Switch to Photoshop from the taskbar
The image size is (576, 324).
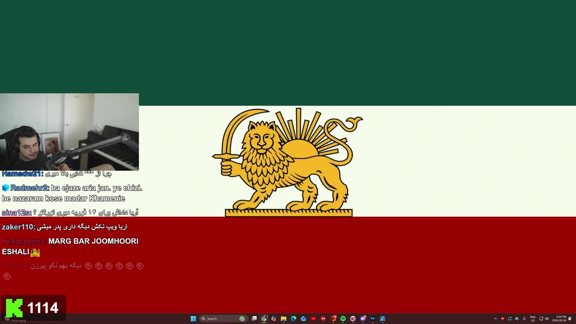pyautogui.click(x=373, y=319)
